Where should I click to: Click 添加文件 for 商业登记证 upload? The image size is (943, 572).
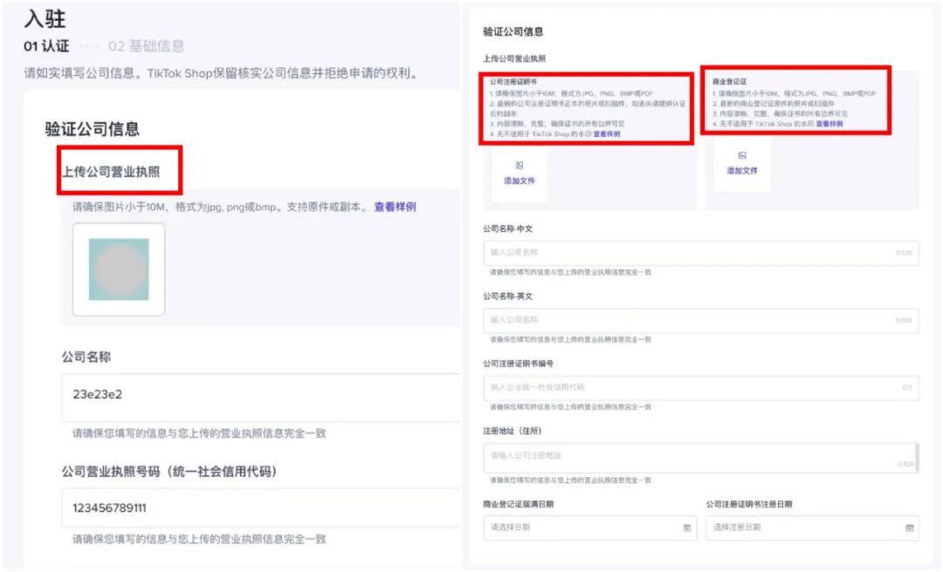pyautogui.click(x=742, y=171)
